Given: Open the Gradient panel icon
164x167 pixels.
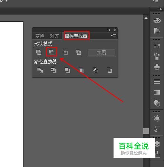Looking at the screenshot, I should (x=157, y=92).
